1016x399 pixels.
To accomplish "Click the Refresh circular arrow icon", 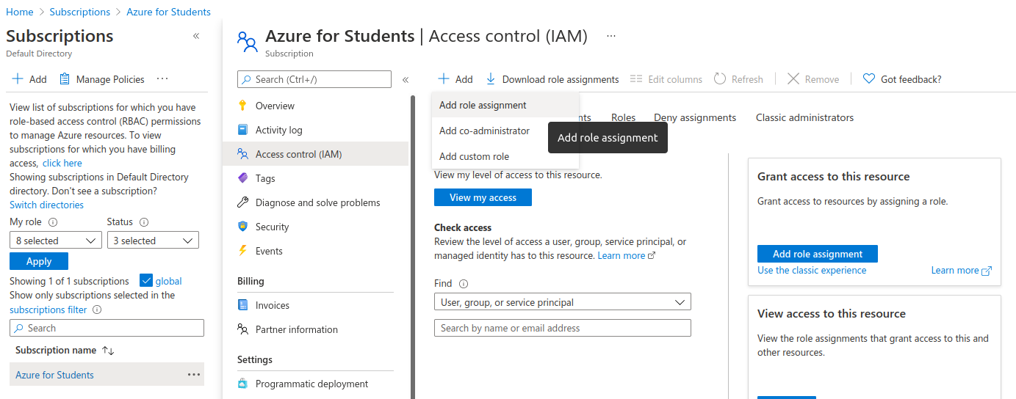I will tap(720, 79).
